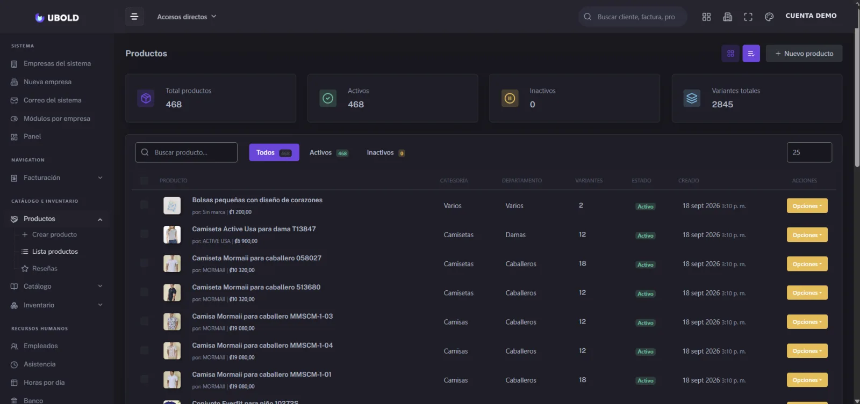
Task: Click the Variantes totales layers icon
Action: click(x=692, y=98)
